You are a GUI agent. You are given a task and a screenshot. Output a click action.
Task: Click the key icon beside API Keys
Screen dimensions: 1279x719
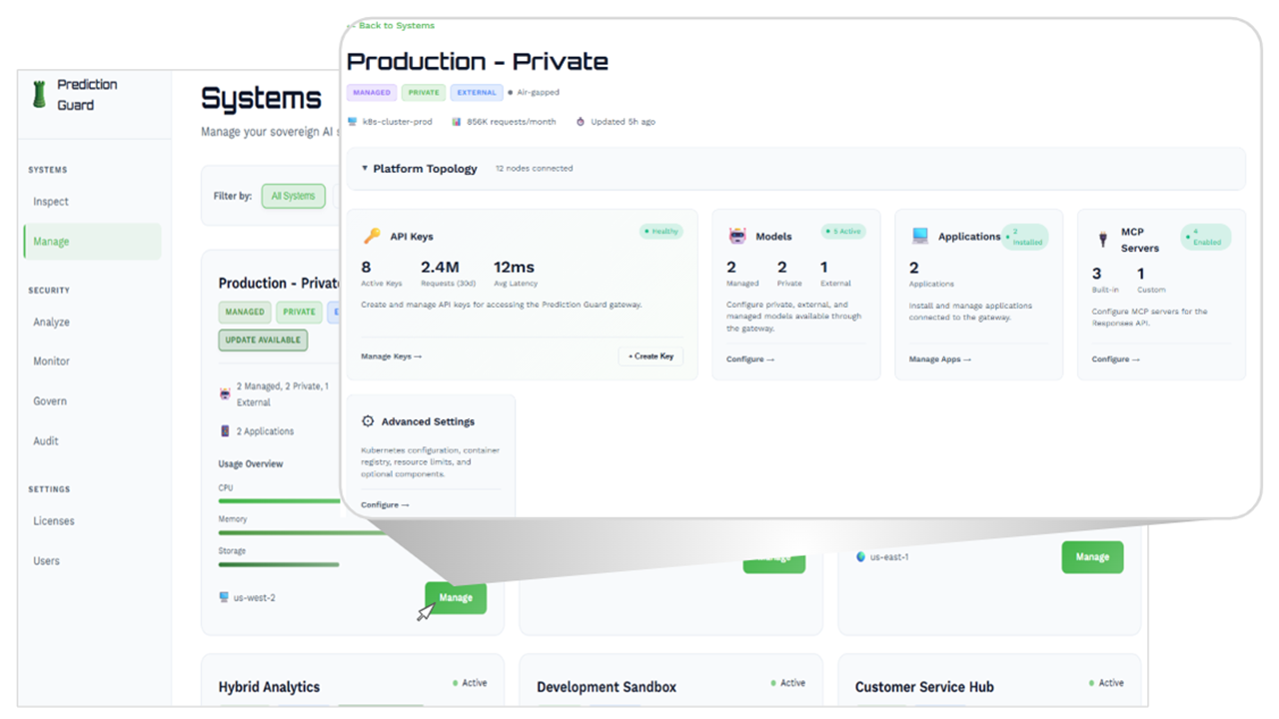372,237
